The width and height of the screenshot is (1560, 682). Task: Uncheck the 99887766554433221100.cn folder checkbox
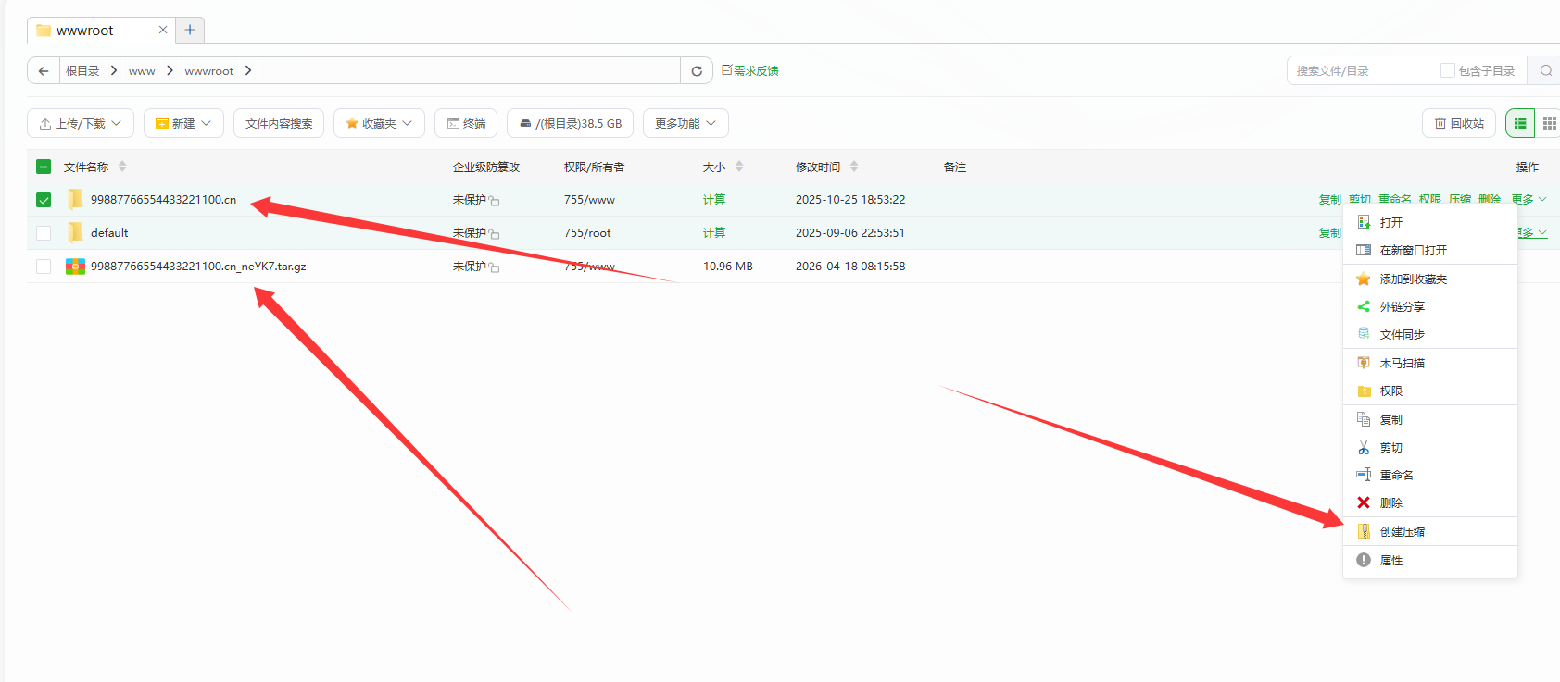click(x=44, y=200)
